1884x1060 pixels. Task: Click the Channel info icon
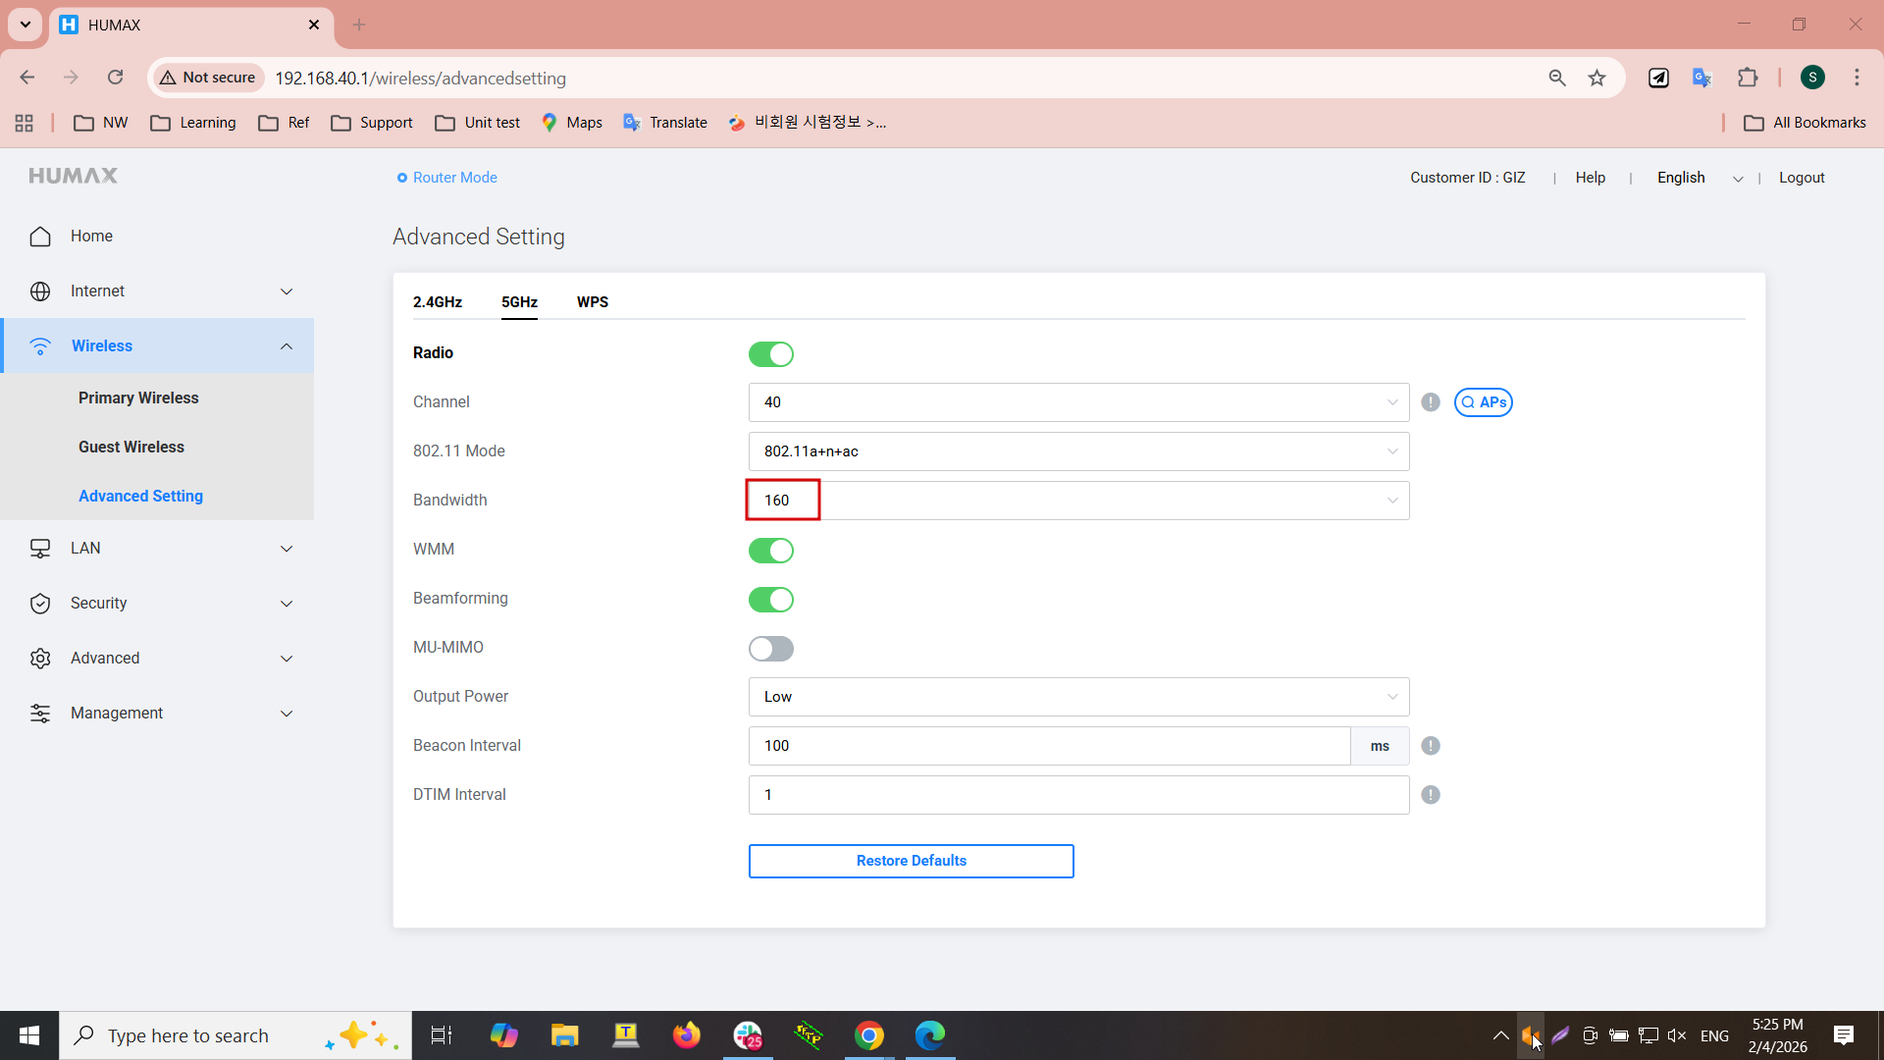click(1431, 402)
